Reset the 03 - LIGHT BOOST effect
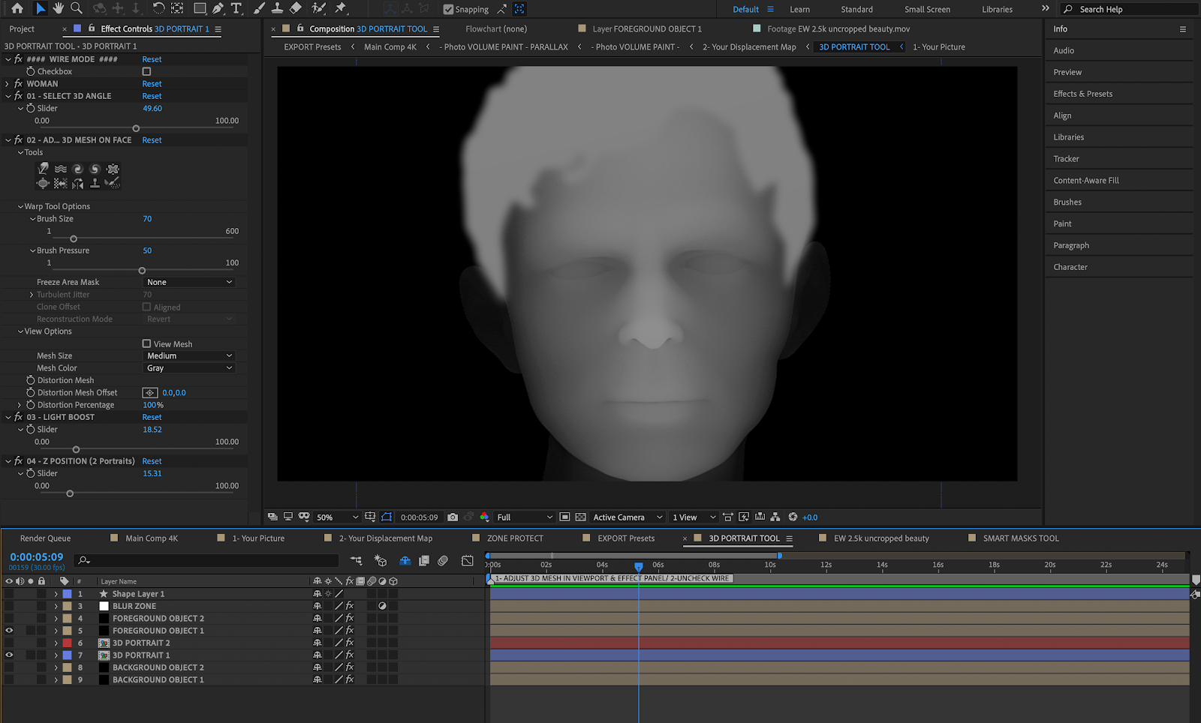Image resolution: width=1201 pixels, height=723 pixels. tap(152, 417)
